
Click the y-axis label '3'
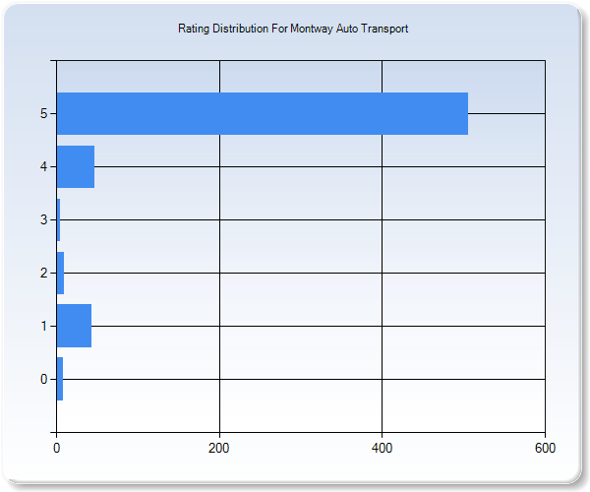pyautogui.click(x=43, y=219)
